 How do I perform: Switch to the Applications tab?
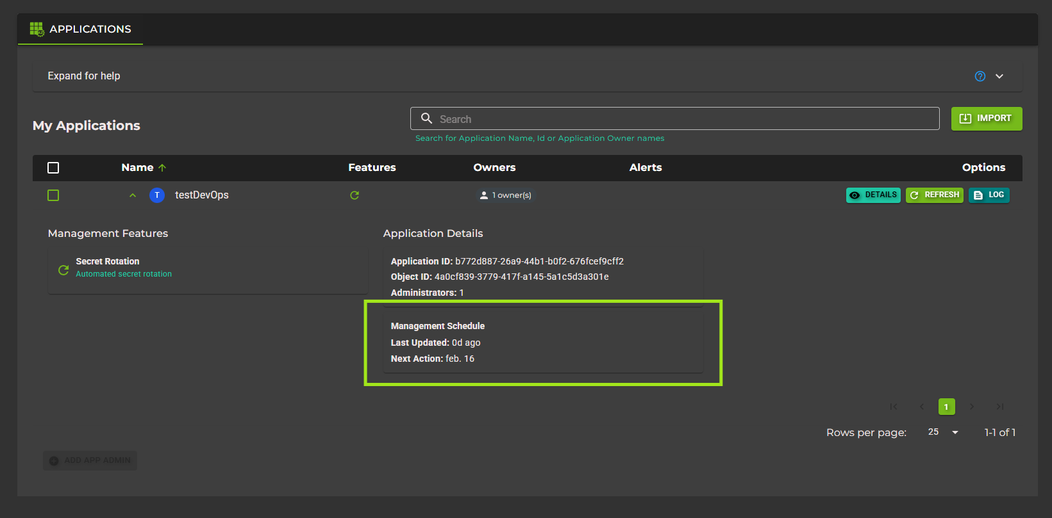[x=81, y=29]
